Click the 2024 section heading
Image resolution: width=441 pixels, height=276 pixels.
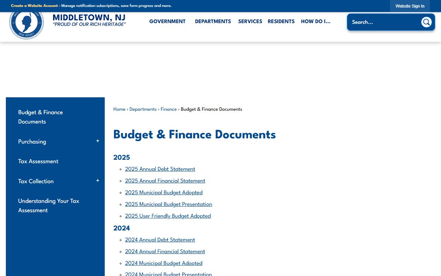coord(122,228)
